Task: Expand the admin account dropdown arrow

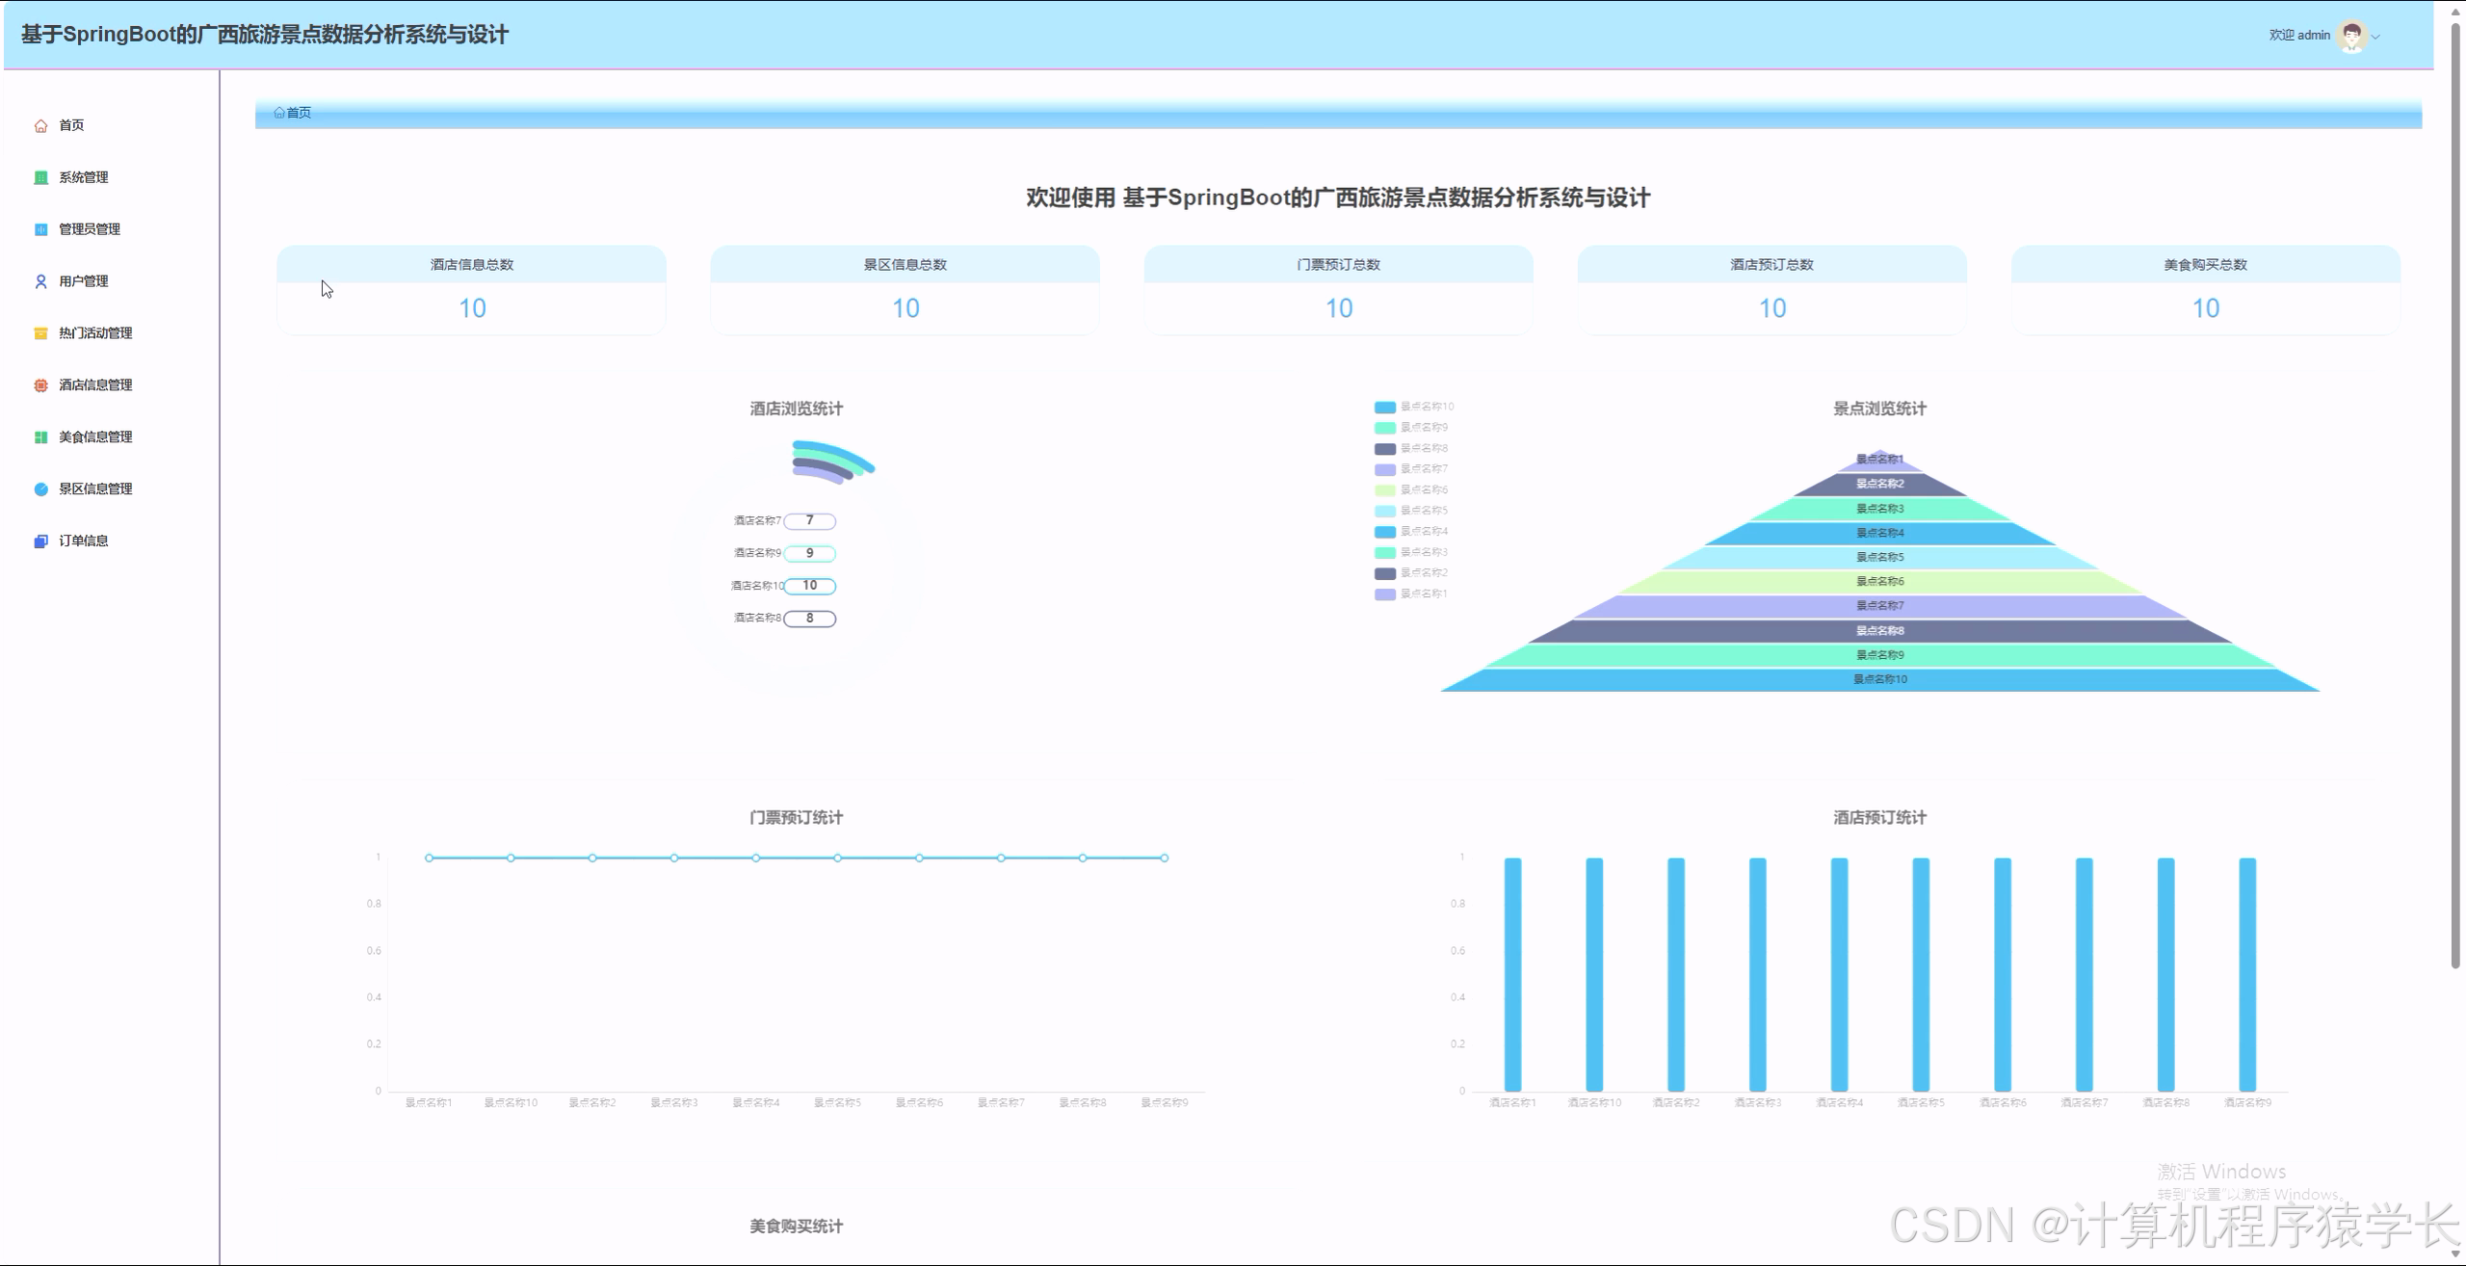Action: coord(2374,35)
